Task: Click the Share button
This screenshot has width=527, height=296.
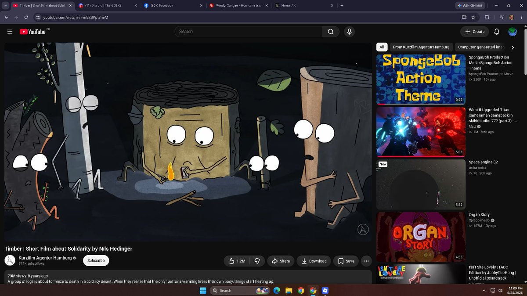Action: 281,261
